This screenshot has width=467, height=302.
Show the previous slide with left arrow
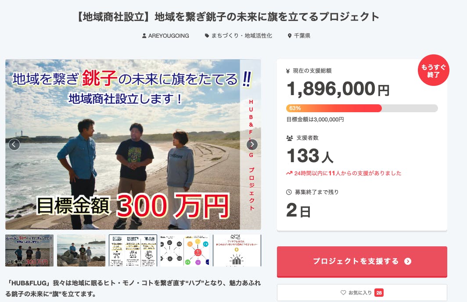(x=14, y=145)
